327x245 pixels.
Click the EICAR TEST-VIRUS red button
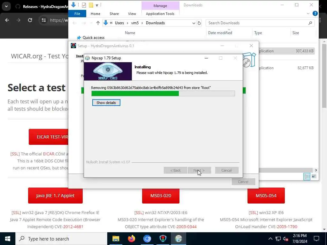pyautogui.click(x=49, y=137)
